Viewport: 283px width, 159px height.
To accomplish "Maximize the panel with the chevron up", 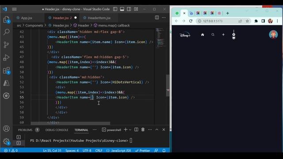I will pyautogui.click(x=157, y=129).
